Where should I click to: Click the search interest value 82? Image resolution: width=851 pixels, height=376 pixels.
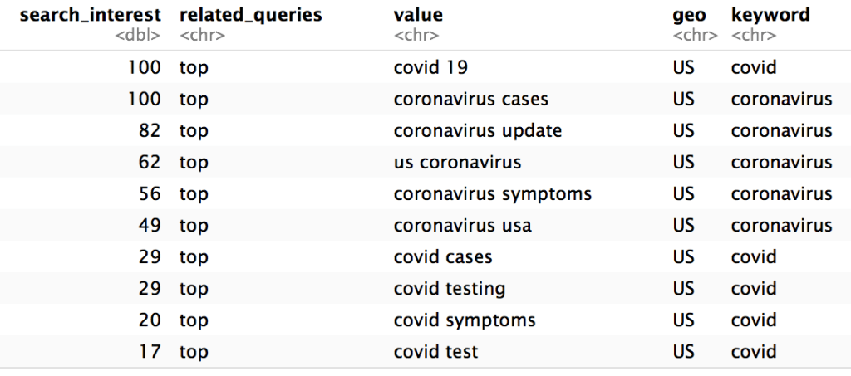(x=150, y=131)
